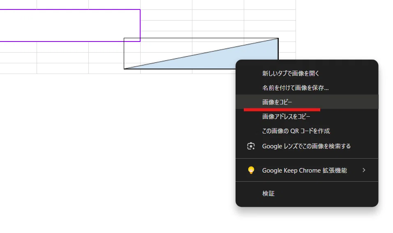Select 画像をコピー from context menu
Screen dimensions: 393x233
[307, 102]
